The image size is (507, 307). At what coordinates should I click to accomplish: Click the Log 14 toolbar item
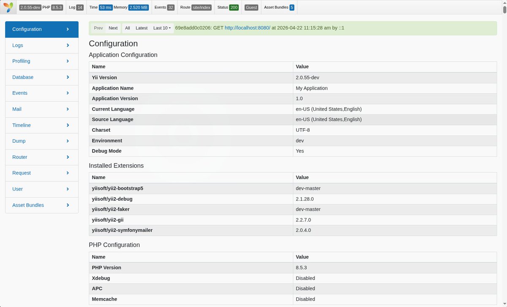[x=76, y=8]
